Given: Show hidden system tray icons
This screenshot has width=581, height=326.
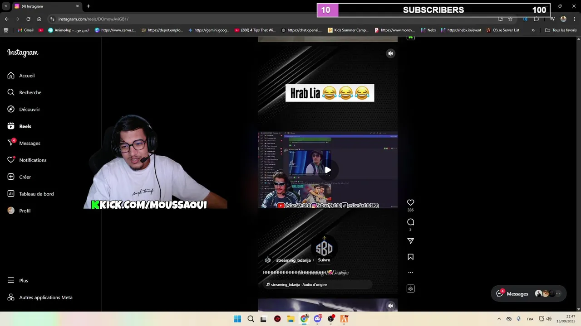Looking at the screenshot, I should (x=499, y=319).
